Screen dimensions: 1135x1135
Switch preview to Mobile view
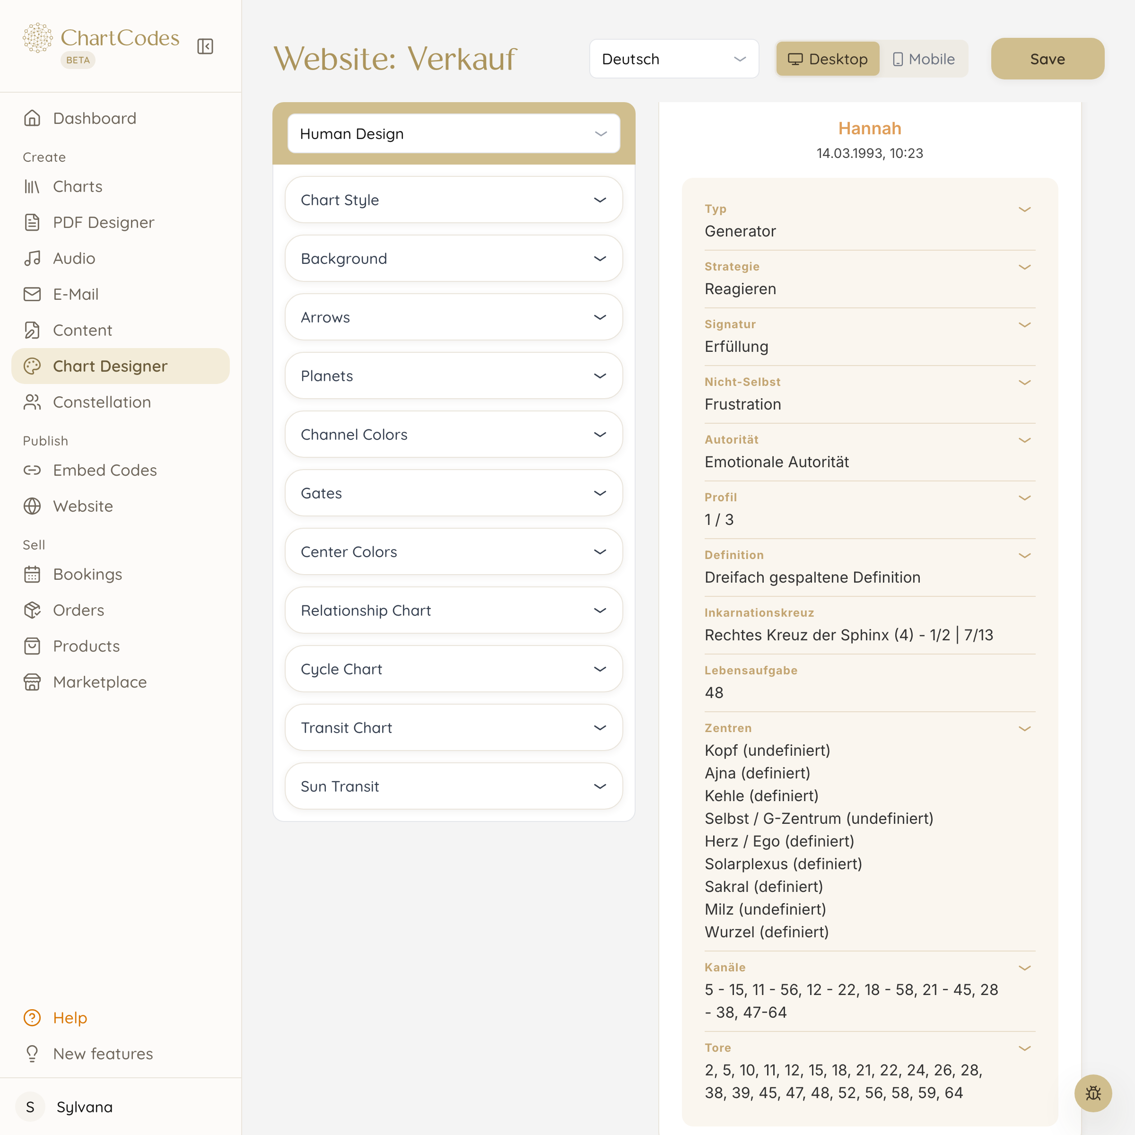point(924,59)
